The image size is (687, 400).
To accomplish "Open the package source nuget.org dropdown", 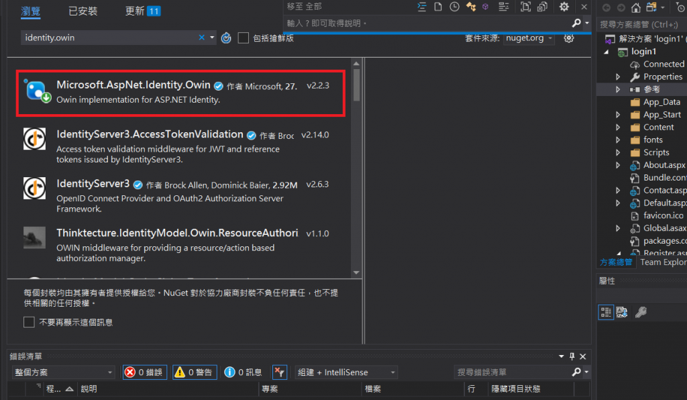I will point(529,38).
